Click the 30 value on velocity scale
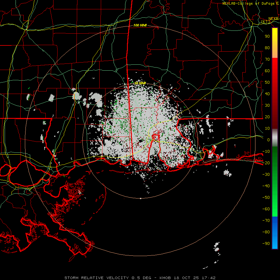The width and height of the screenshot is (280, 280). pos(267,105)
